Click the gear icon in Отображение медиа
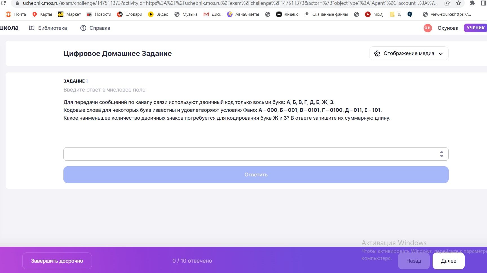Image resolution: width=487 pixels, height=273 pixels. 377,54
